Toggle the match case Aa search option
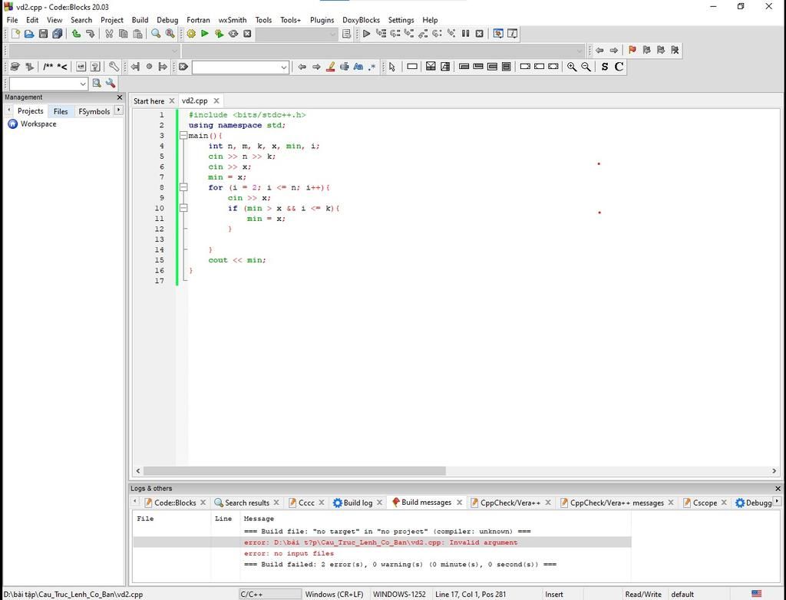 pos(358,67)
